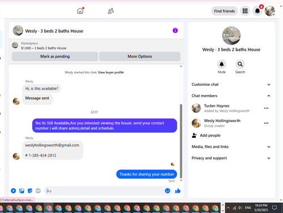Search in conversation with magnifier icon

[240, 64]
